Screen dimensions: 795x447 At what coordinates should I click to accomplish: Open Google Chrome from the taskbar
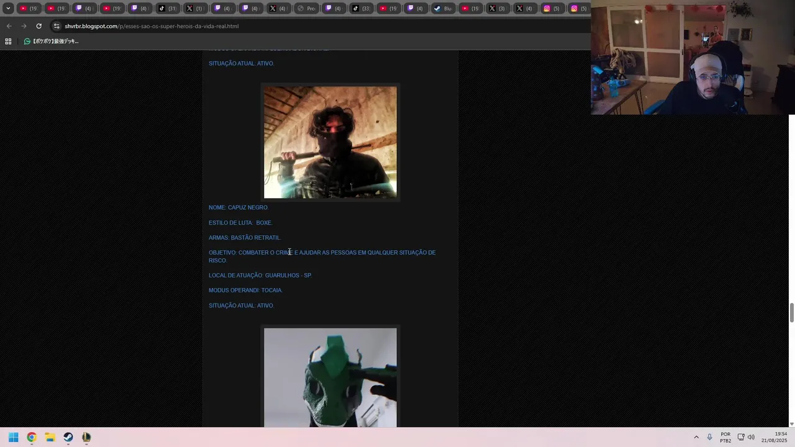[x=32, y=437]
